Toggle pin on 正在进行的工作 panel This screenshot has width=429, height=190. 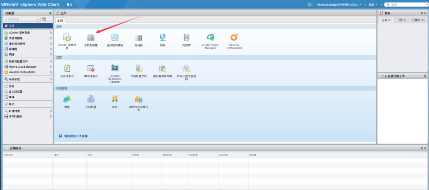[x=425, y=76]
